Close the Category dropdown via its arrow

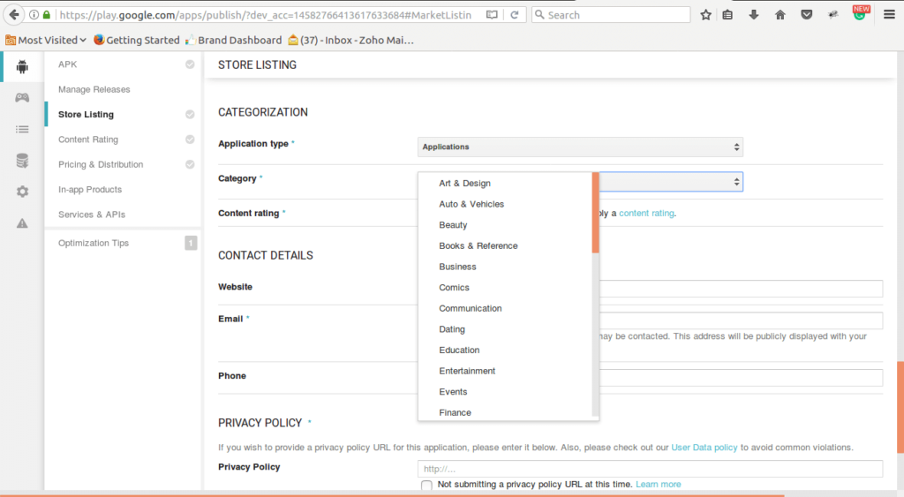(x=736, y=182)
